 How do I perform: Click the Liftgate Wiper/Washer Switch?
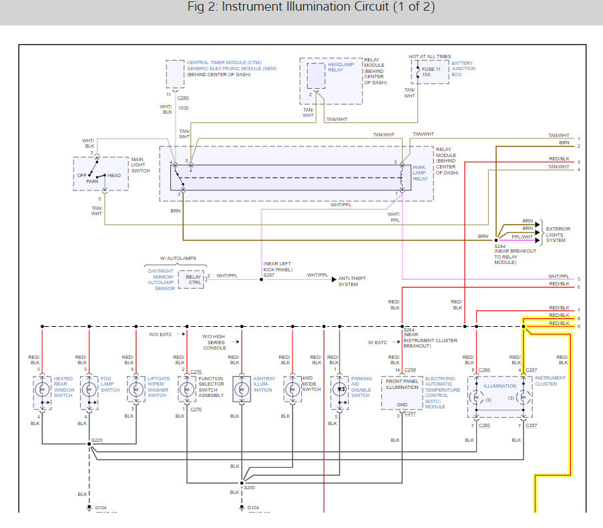(x=136, y=388)
